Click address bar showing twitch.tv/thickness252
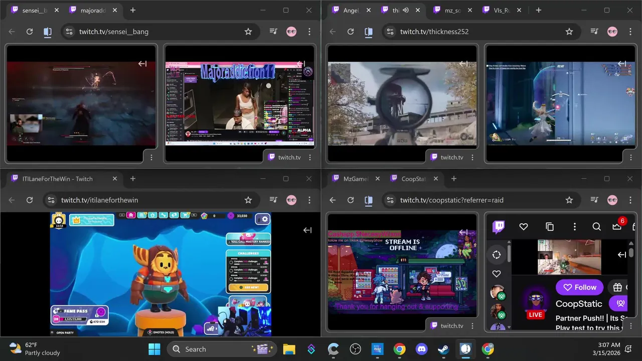This screenshot has height=361, width=642. click(481, 32)
